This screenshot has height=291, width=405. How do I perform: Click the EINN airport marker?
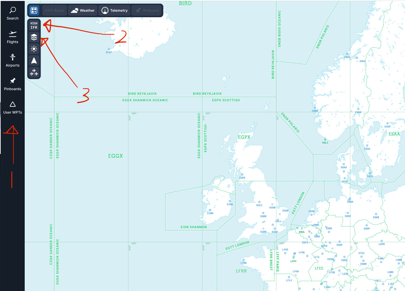pos(210,210)
